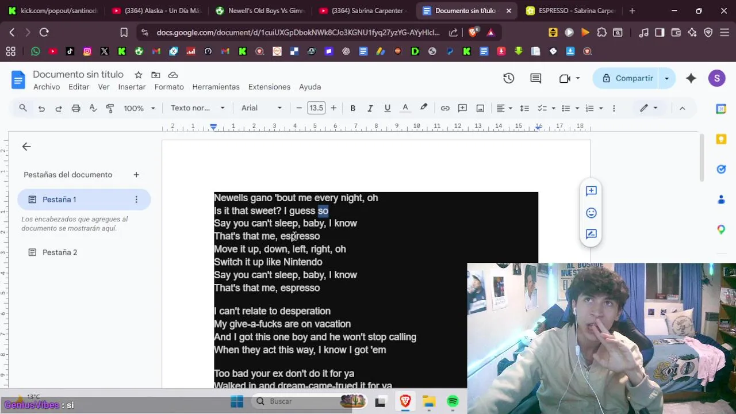Viewport: 736px width, 414px height.
Task: Add a comment from the toolbar
Action: 462,108
